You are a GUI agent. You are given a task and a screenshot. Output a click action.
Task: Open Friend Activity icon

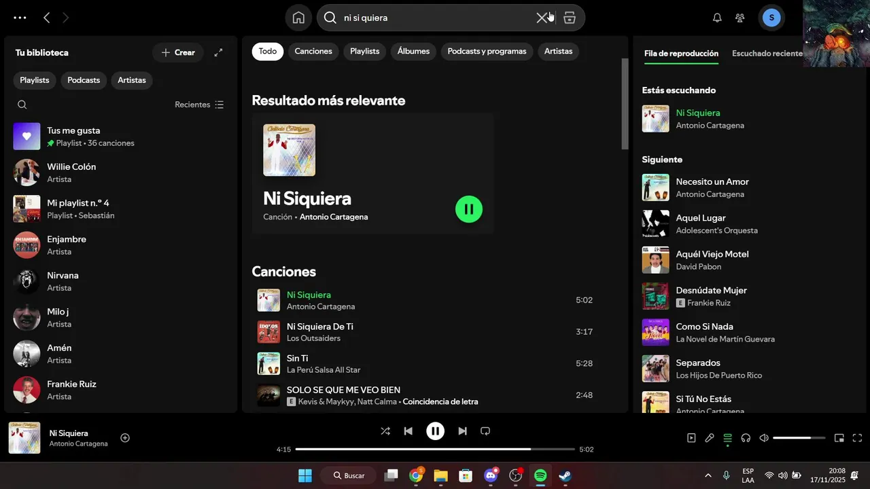(740, 18)
